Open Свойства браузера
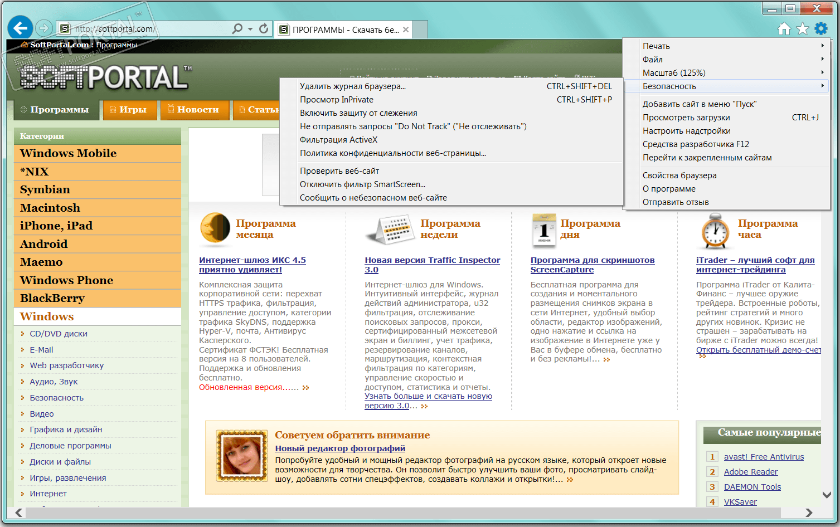The width and height of the screenshot is (840, 527). (x=727, y=175)
